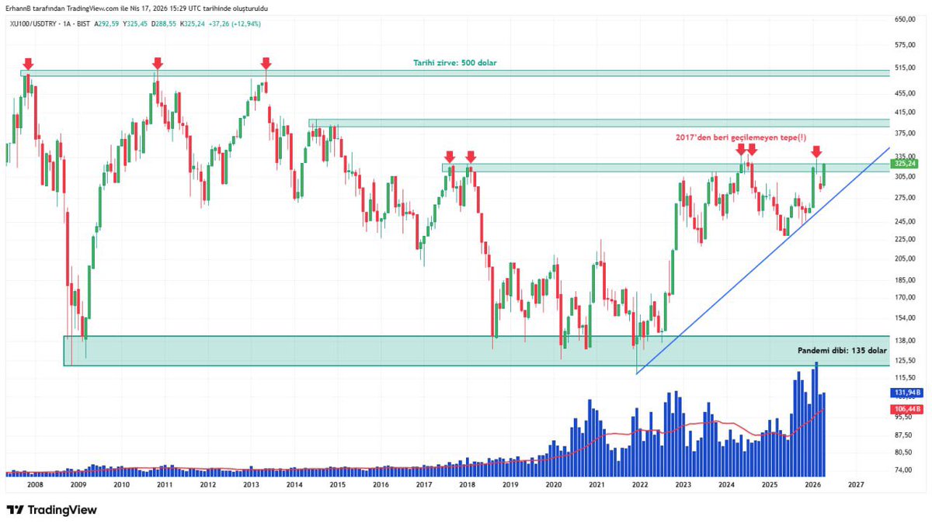Click the 2012 year label
The height and width of the screenshot is (527, 932).
click(x=207, y=484)
